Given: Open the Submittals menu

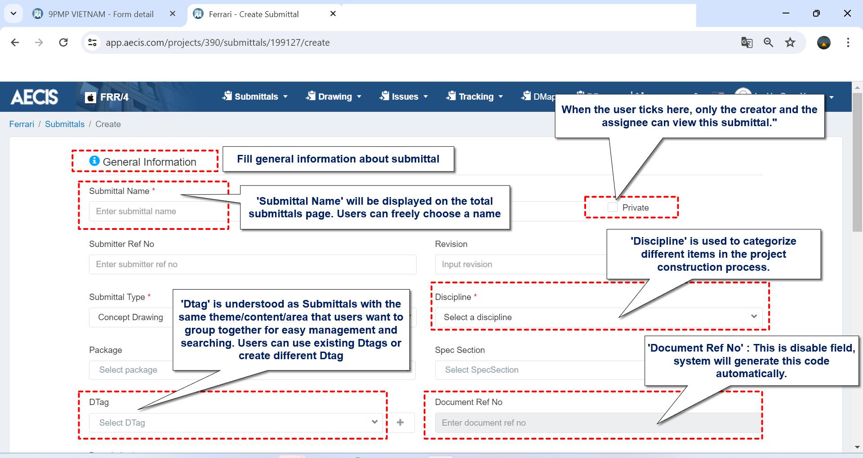Looking at the screenshot, I should point(255,97).
